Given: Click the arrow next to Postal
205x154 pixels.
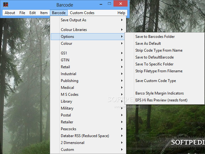Looking at the screenshot, I should pyautogui.click(x=122, y=115).
